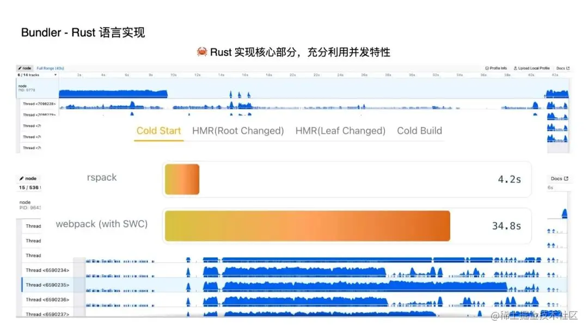Select the HMR(Leaf Changed) benchmark view

[x=340, y=131]
